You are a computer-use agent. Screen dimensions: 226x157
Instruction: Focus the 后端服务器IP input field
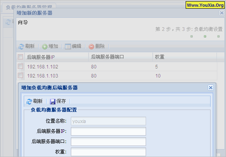(108, 131)
